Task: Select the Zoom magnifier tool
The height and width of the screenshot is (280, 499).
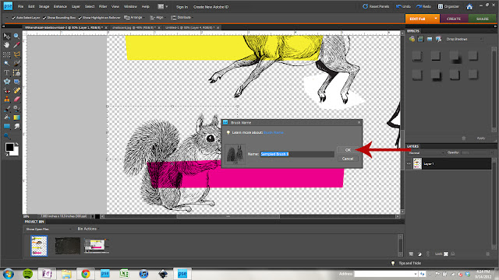Action: coord(16,37)
